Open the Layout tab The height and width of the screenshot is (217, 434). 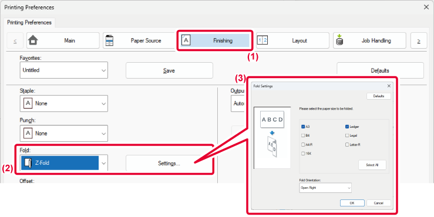tap(292, 40)
